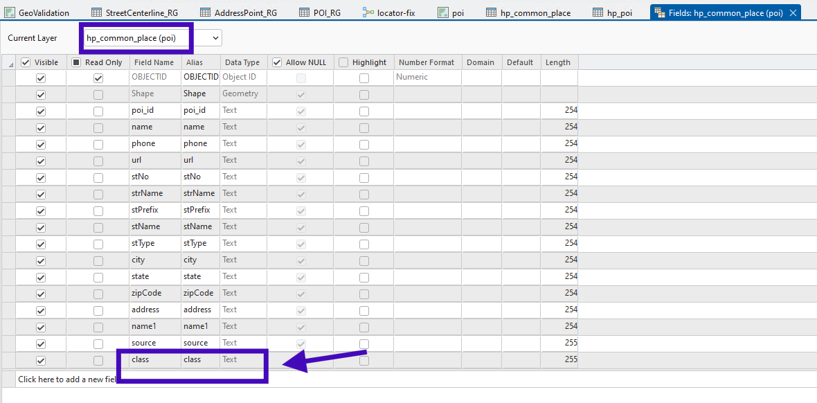Click the select-all corner of the grid
The width and height of the screenshot is (817, 403).
[x=10, y=63]
